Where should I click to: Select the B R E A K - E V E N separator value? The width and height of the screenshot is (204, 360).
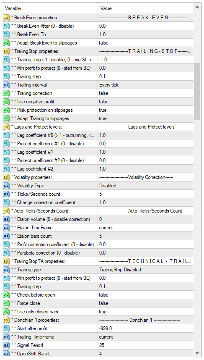pos(146,18)
